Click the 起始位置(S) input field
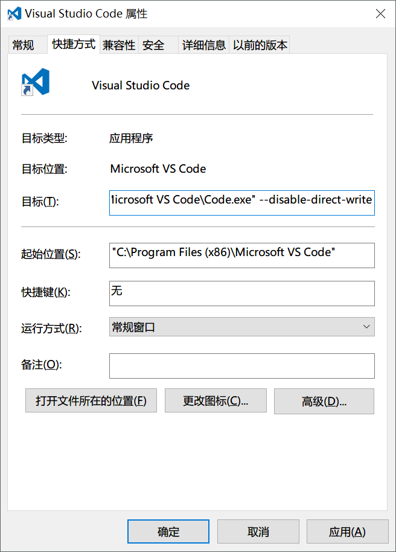 (242, 255)
